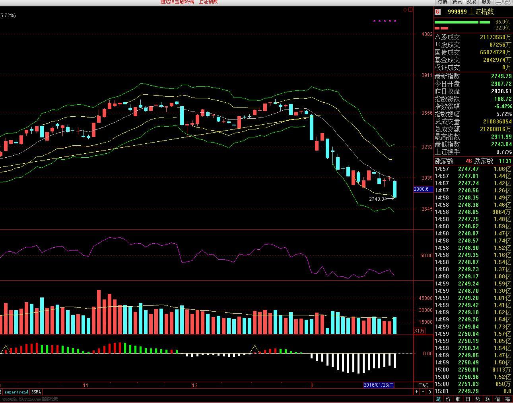Click the 最低指数 value 2743.84
The height and width of the screenshot is (403, 513).
tap(501, 144)
